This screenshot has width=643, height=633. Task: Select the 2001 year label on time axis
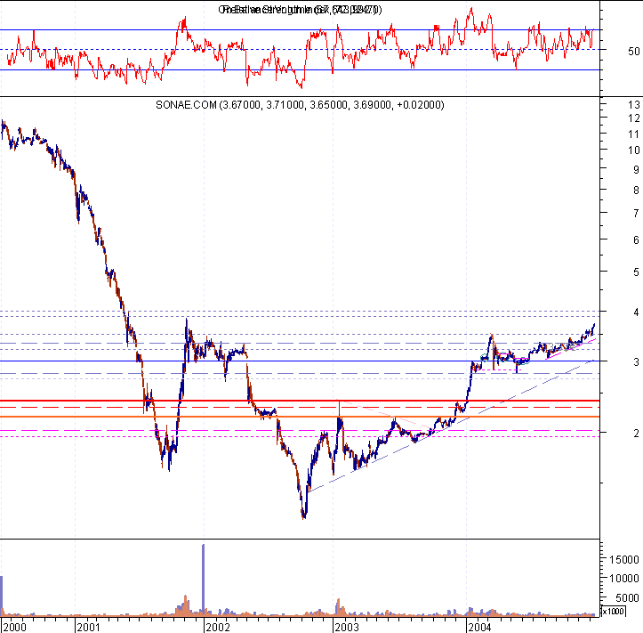coord(86,626)
